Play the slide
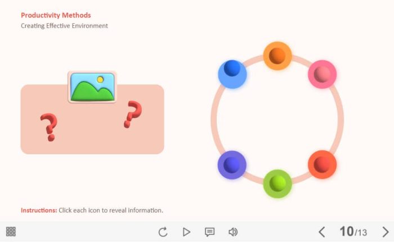 point(186,232)
